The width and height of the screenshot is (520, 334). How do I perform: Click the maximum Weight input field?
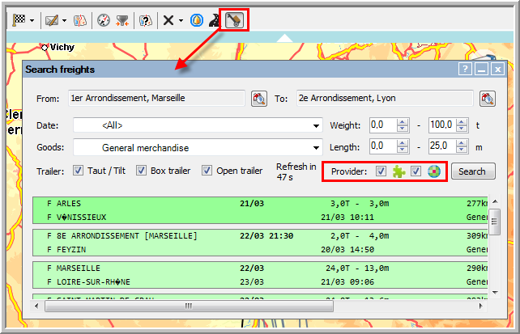coord(441,125)
